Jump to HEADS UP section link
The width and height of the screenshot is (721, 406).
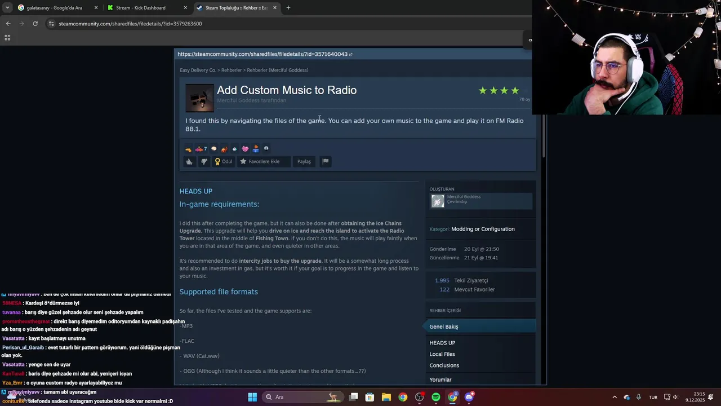pos(442,343)
